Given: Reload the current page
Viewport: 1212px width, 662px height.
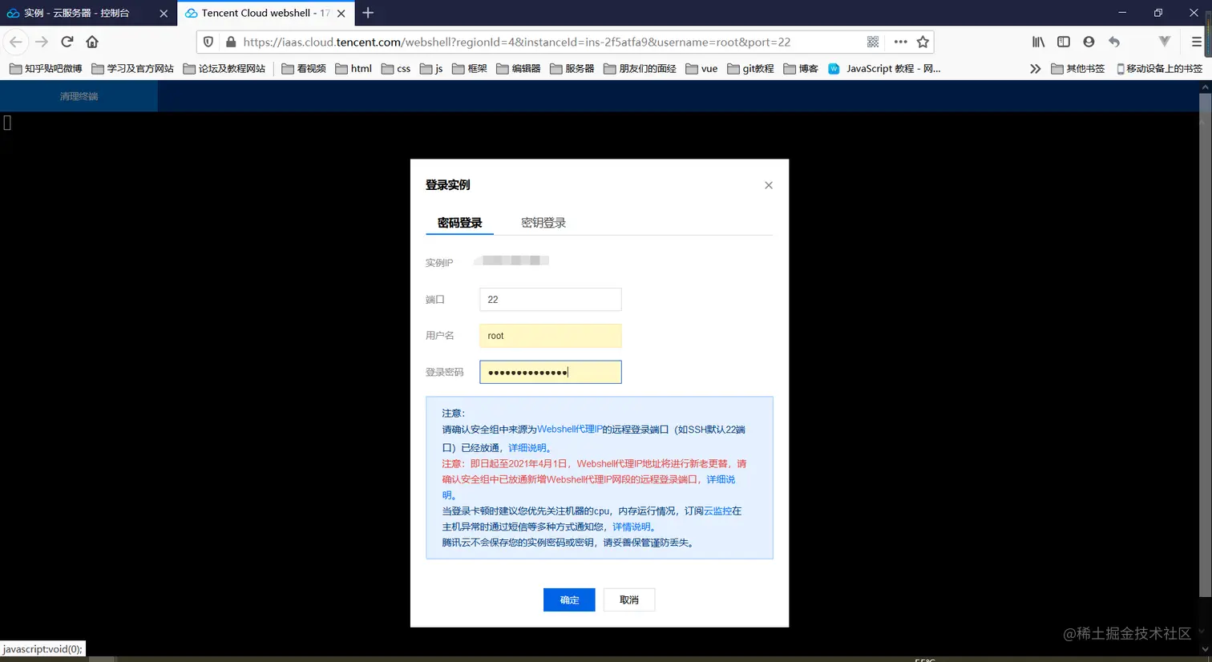Looking at the screenshot, I should [x=67, y=42].
